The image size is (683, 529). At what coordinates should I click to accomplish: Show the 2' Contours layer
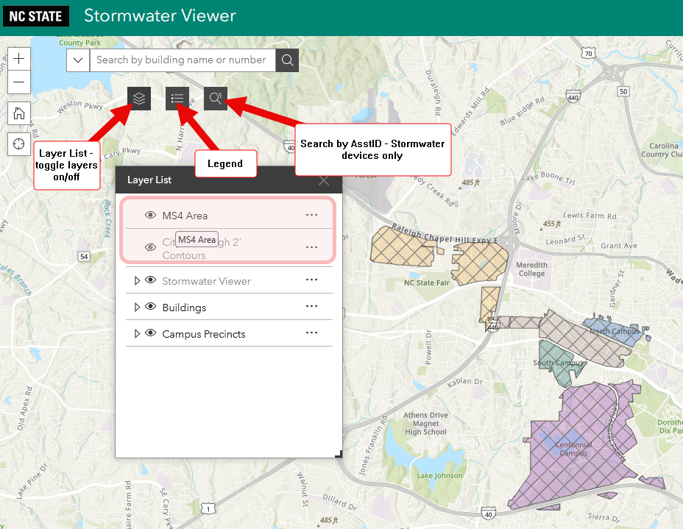150,247
